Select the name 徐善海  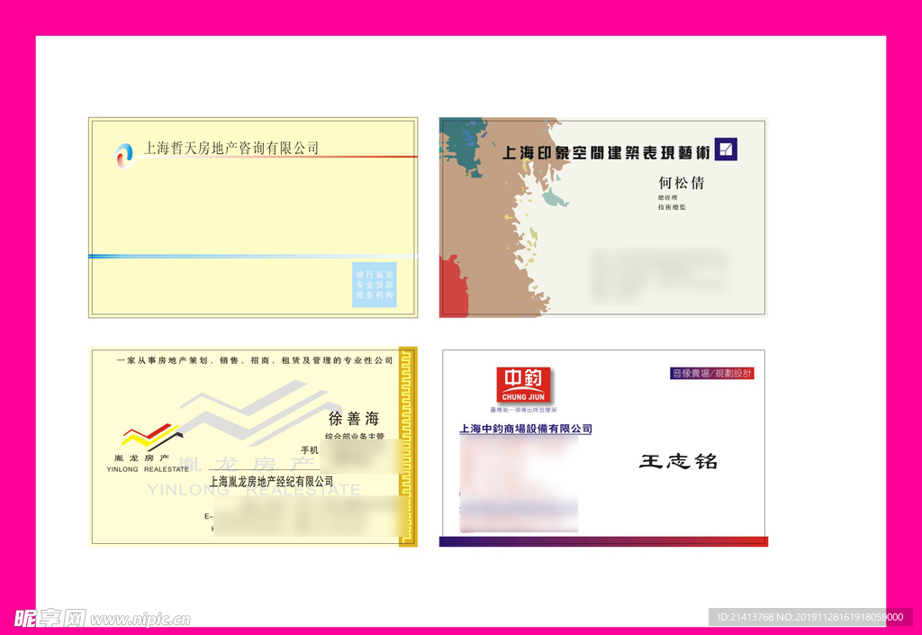point(354,419)
